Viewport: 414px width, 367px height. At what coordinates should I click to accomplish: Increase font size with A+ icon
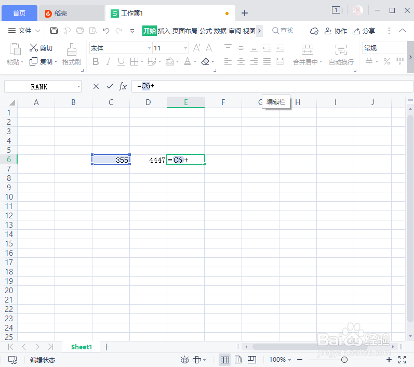click(197, 48)
